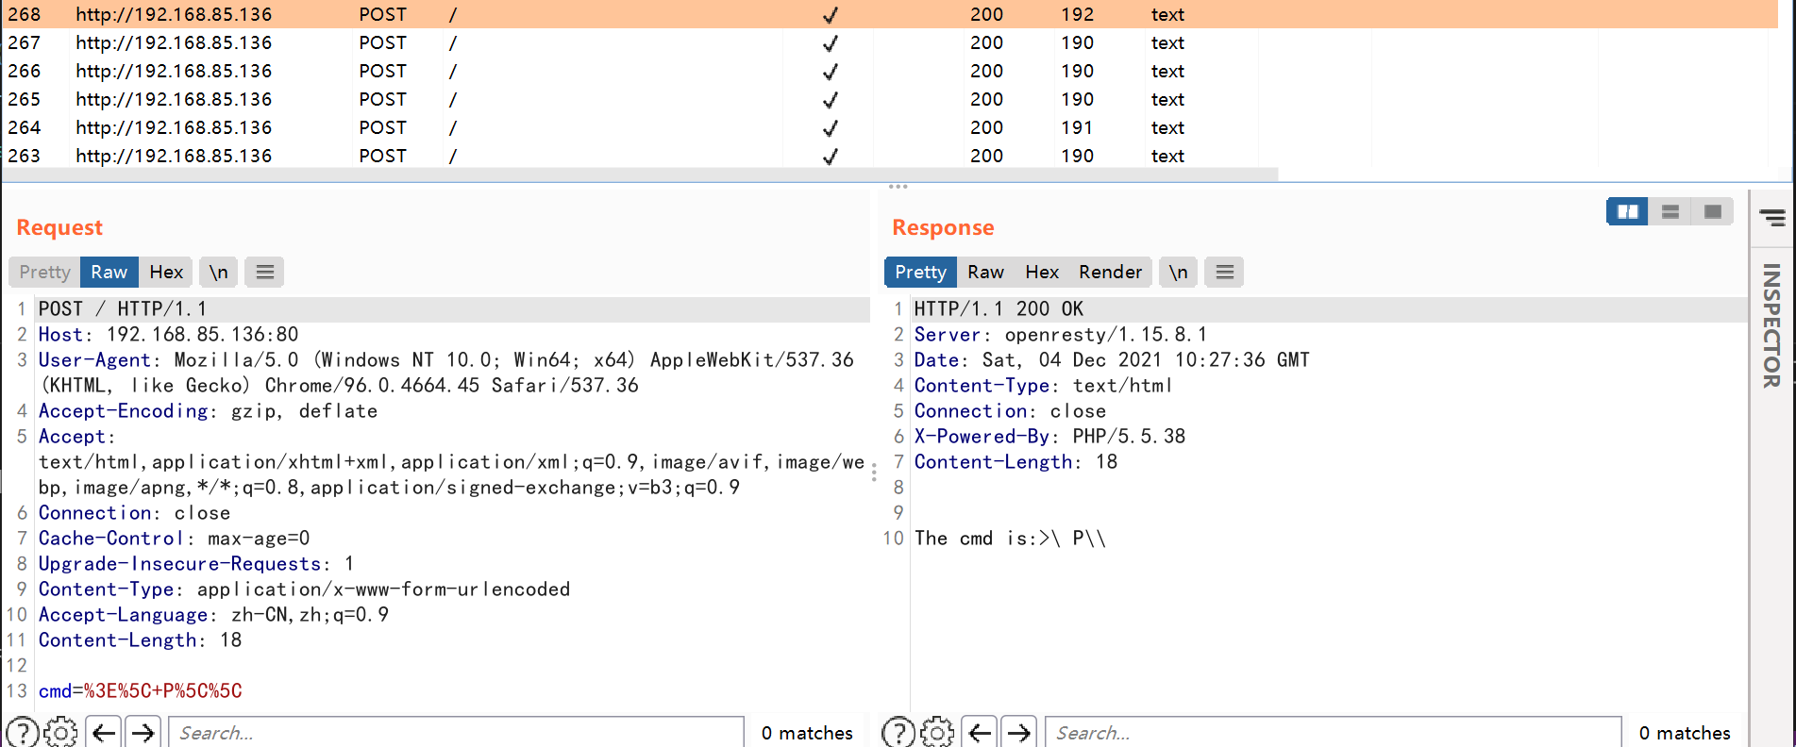This screenshot has height=747, width=1796.
Task: Switch the response view to Raw tab
Action: pos(985,272)
